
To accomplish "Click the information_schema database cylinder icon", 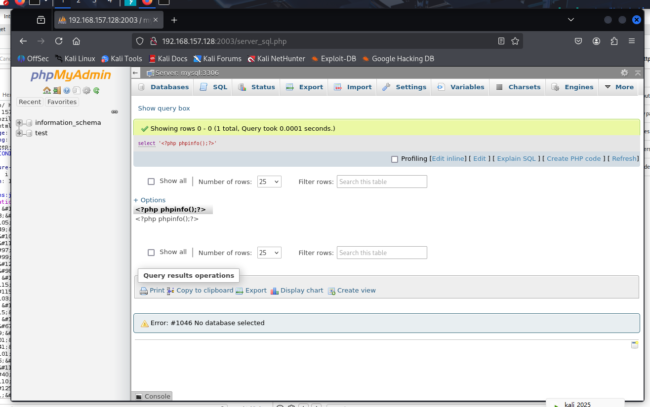I will (x=29, y=123).
